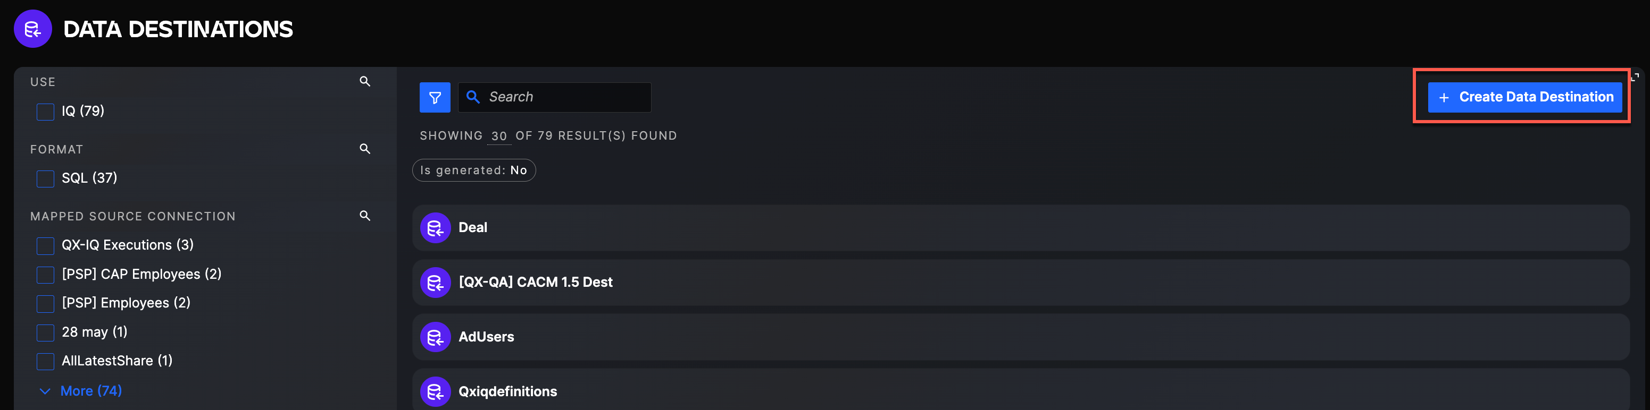Select the [PSP] CAP Employees checkbox

coord(45,275)
